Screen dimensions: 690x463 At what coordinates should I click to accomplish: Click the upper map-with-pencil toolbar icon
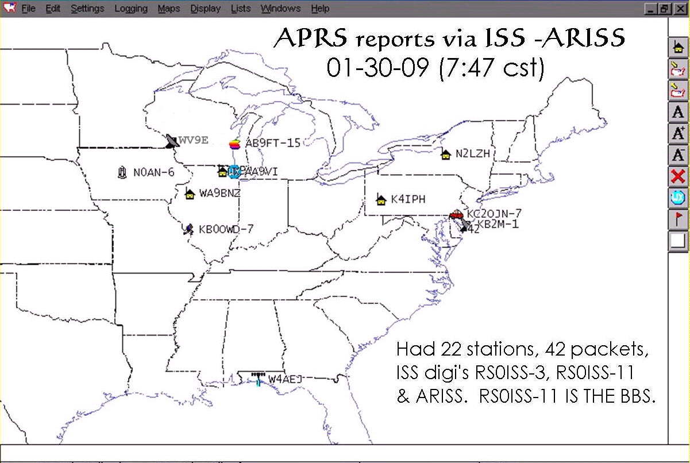coord(678,70)
